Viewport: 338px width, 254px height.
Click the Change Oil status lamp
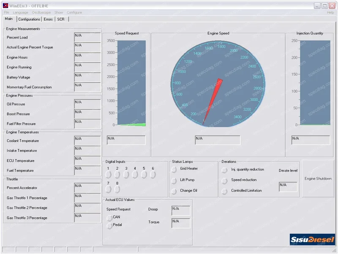174,191
